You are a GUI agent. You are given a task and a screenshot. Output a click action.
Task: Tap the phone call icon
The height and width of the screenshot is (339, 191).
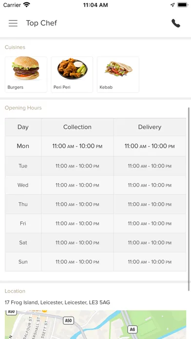175,23
